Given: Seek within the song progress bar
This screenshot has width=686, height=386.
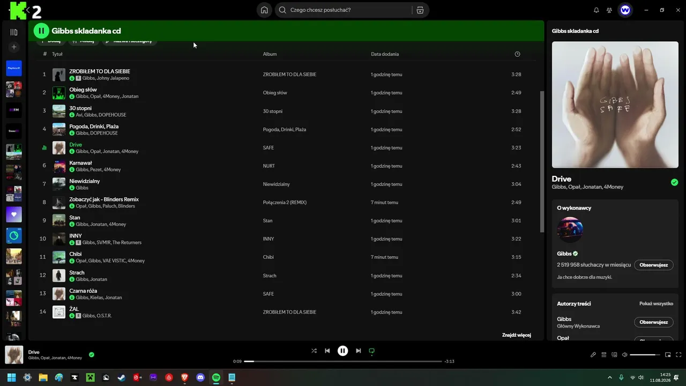Looking at the screenshot, I should (343, 361).
